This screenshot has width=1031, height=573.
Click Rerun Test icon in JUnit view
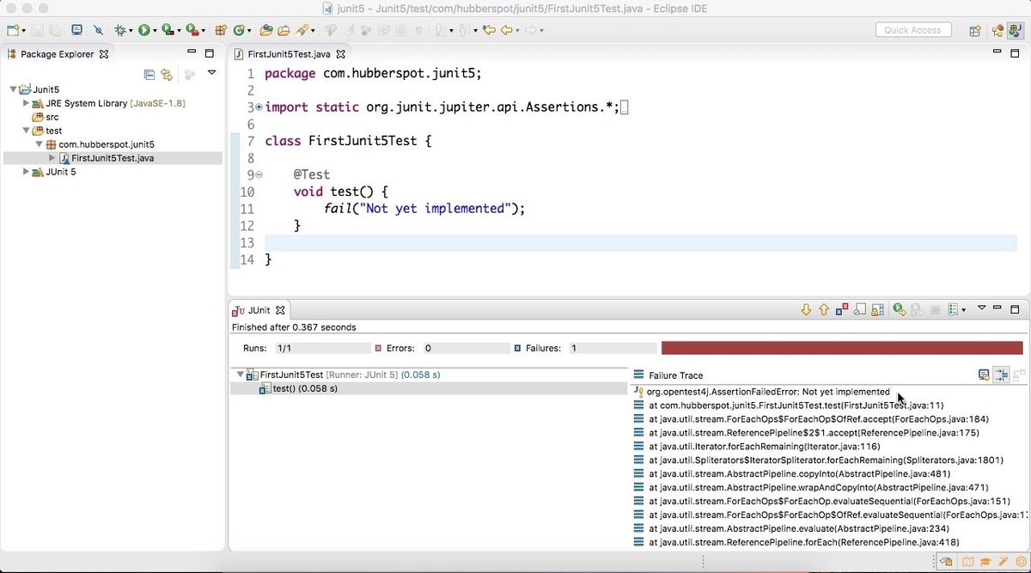900,309
